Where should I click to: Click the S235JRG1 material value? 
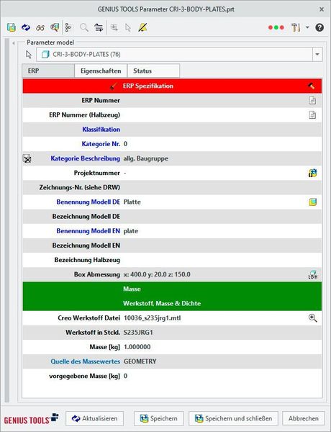click(x=138, y=333)
